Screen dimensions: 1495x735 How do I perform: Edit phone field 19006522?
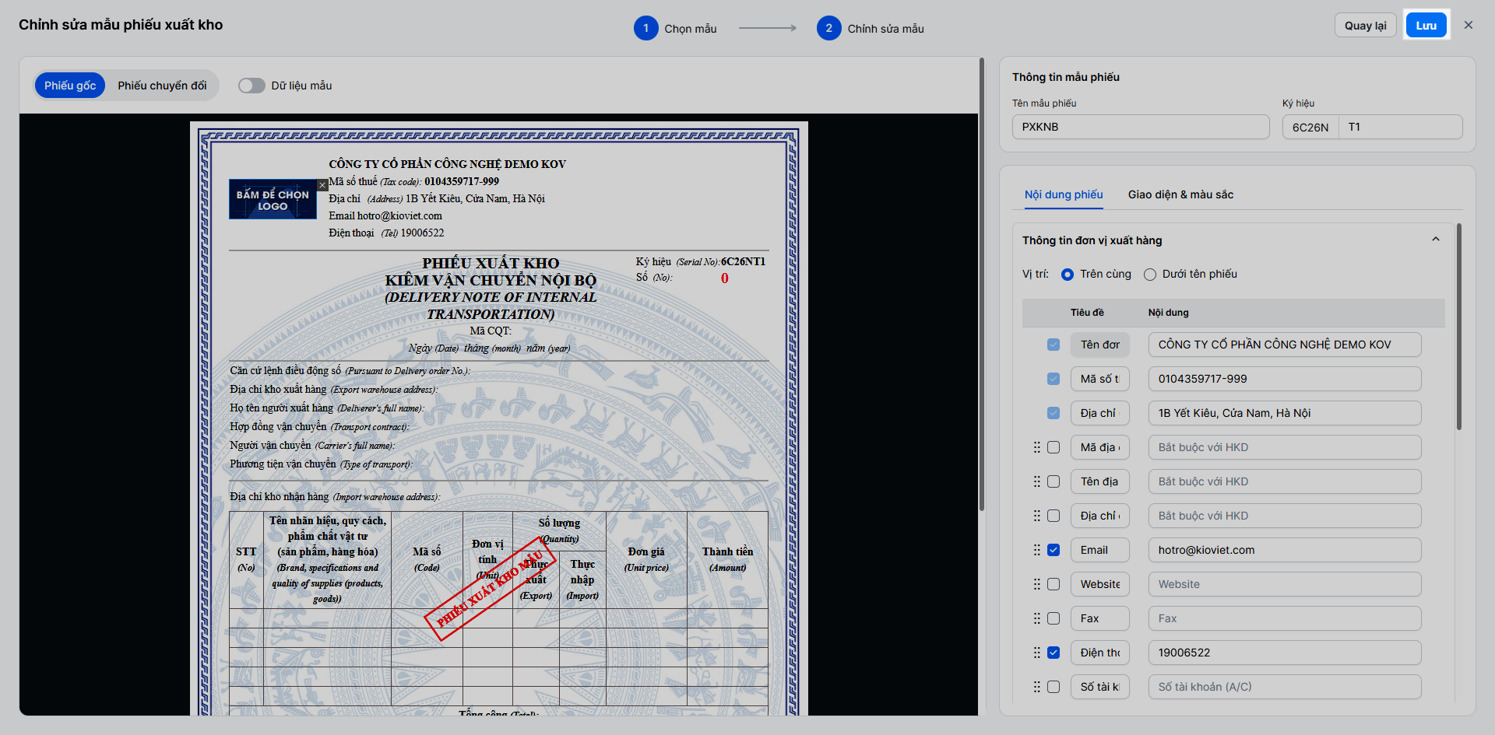pyautogui.click(x=1285, y=653)
